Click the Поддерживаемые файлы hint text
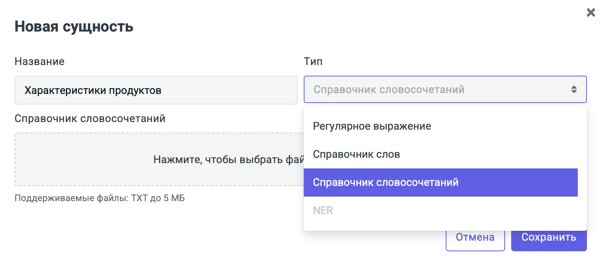Screen dimensions: 601x265 click(99, 198)
